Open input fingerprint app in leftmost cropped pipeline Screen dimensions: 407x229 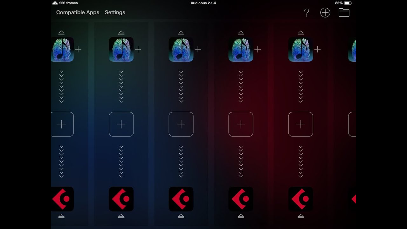[62, 49]
